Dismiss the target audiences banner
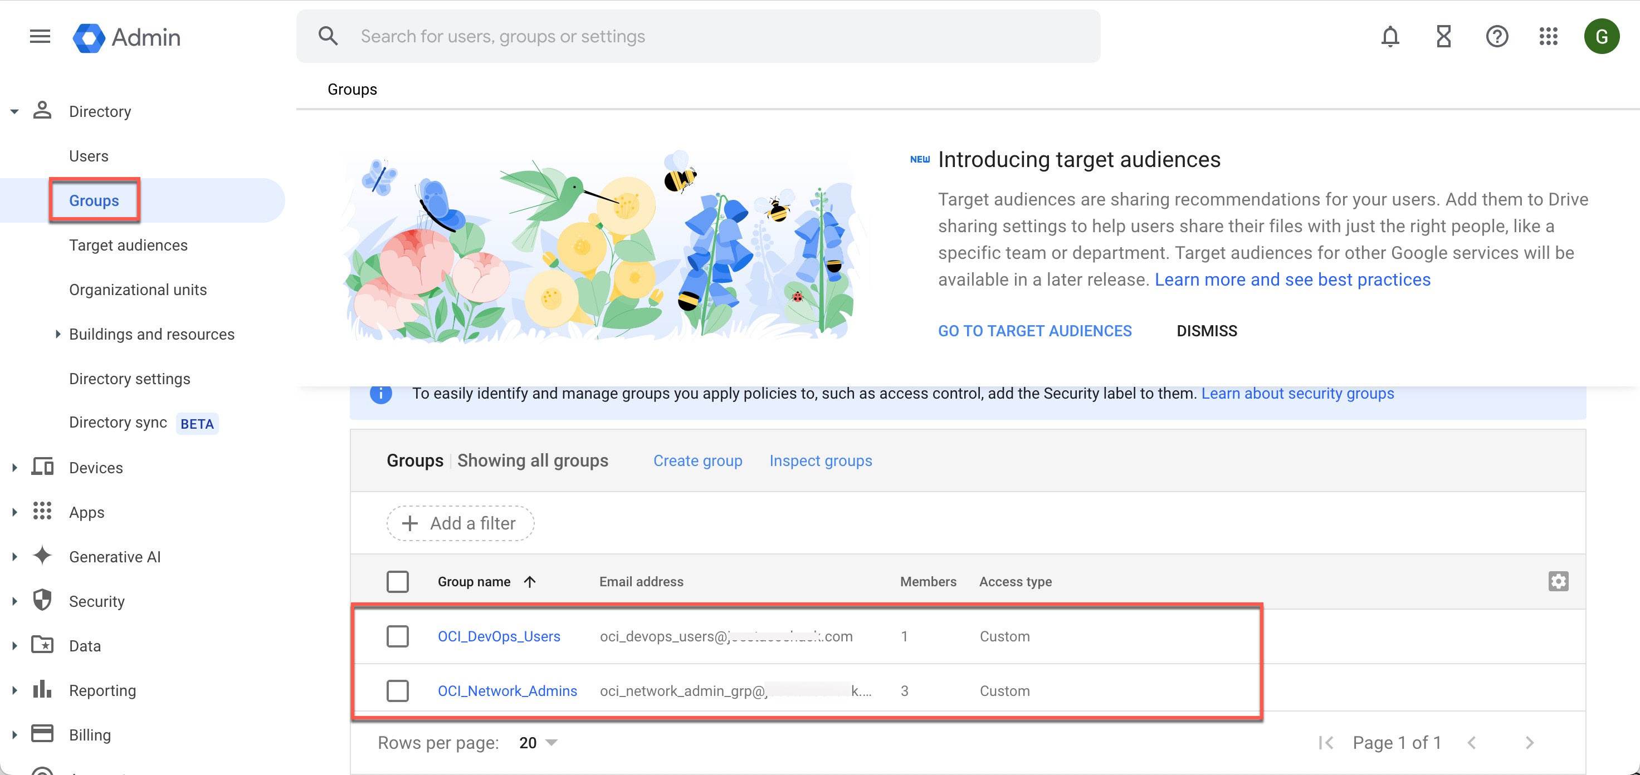1640x775 pixels. (1206, 331)
